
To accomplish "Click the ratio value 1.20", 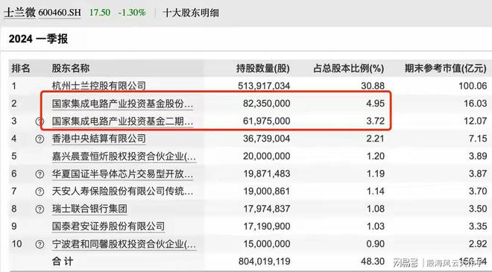I will tap(375, 156).
